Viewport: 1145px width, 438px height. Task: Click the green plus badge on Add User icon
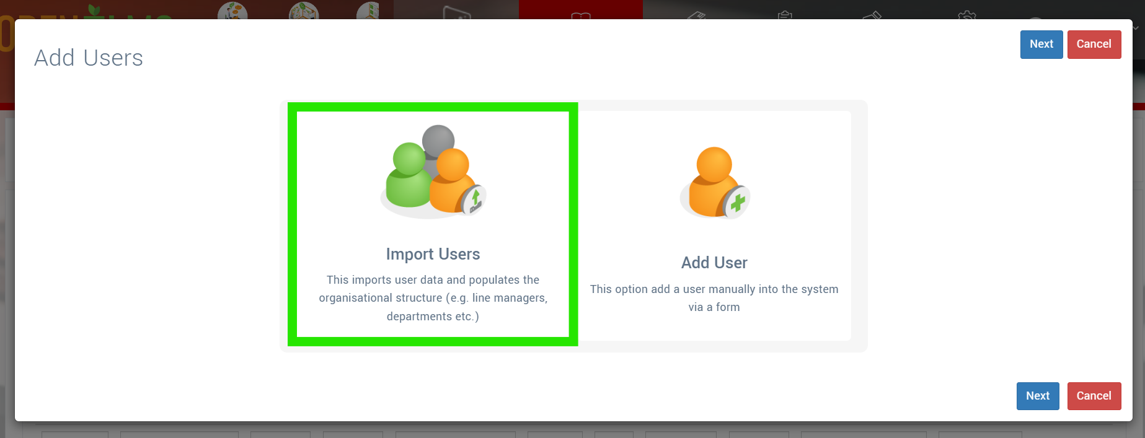tap(737, 202)
